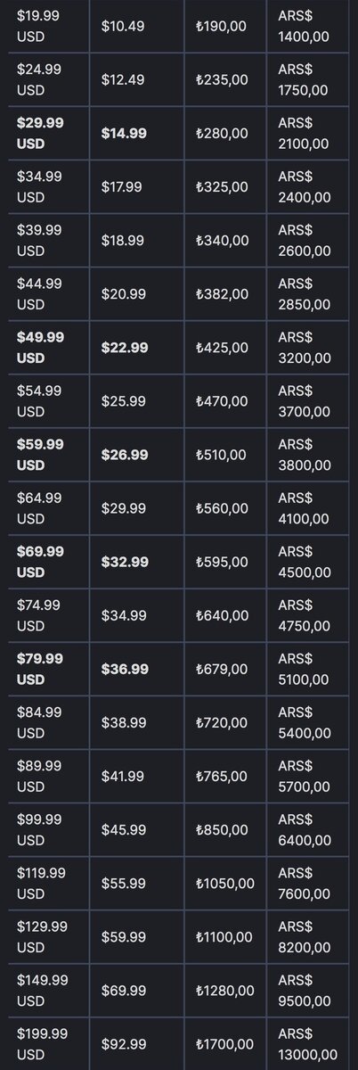Click the $10.49 price cell

point(136,26)
